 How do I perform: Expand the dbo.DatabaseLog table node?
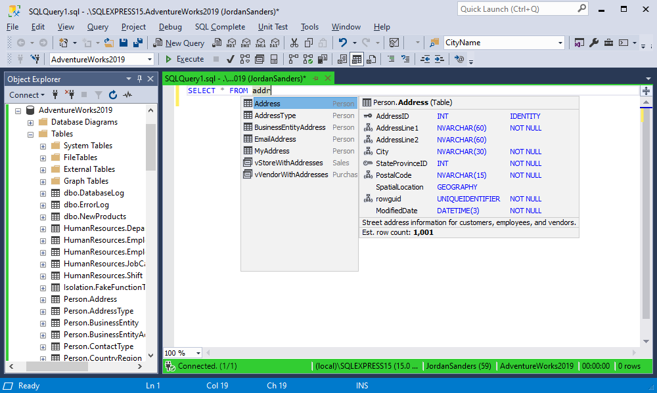coord(43,194)
